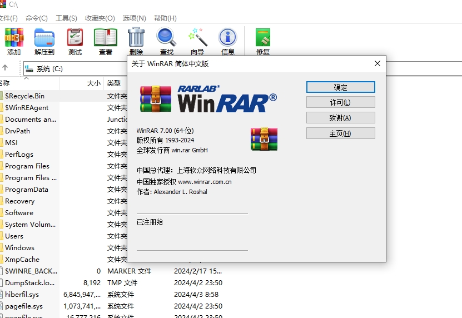Click the $Recycle.Bin folder icon
Image resolution: width=462 pixels, height=318 pixels.
coord(2,96)
